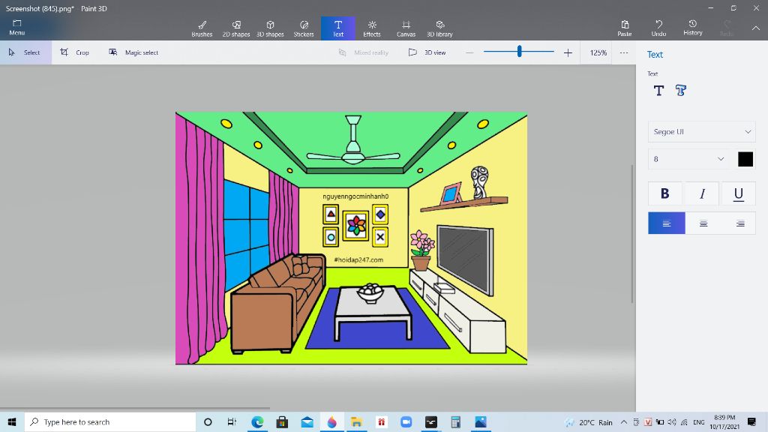Click the zoom slider handle

click(519, 51)
